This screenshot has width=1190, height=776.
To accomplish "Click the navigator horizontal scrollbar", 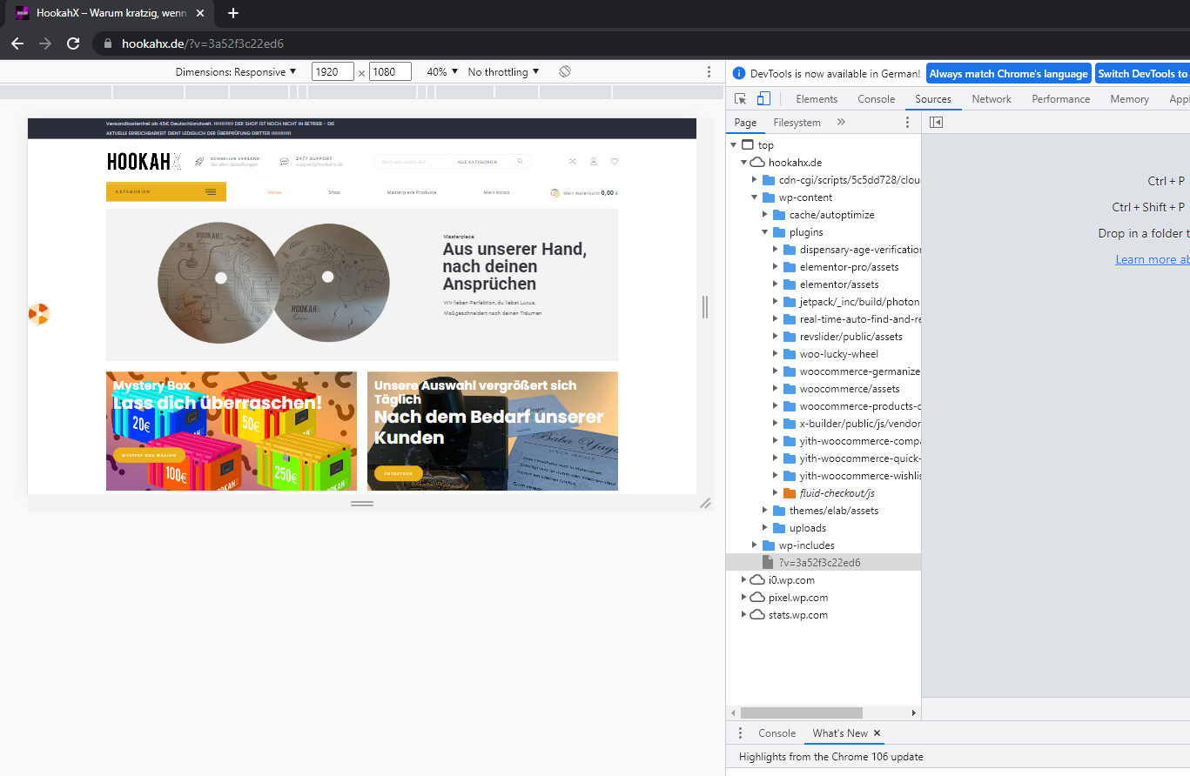I will [801, 712].
